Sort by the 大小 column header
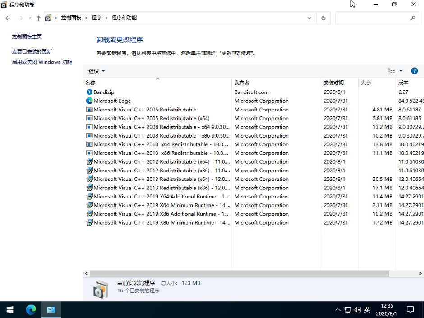The width and height of the screenshot is (424, 318). click(x=377, y=83)
